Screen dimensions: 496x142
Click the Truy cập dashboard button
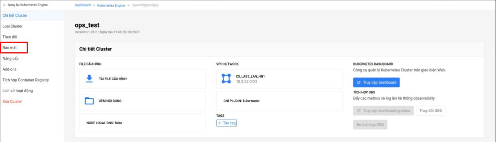click(x=376, y=83)
